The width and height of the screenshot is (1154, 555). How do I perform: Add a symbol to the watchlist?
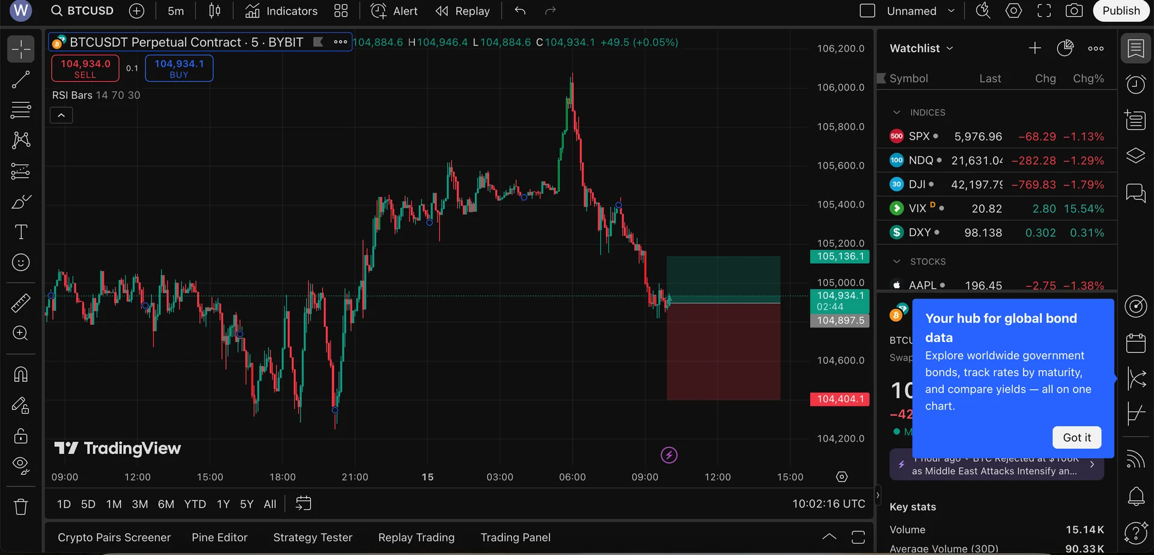pyautogui.click(x=1035, y=48)
